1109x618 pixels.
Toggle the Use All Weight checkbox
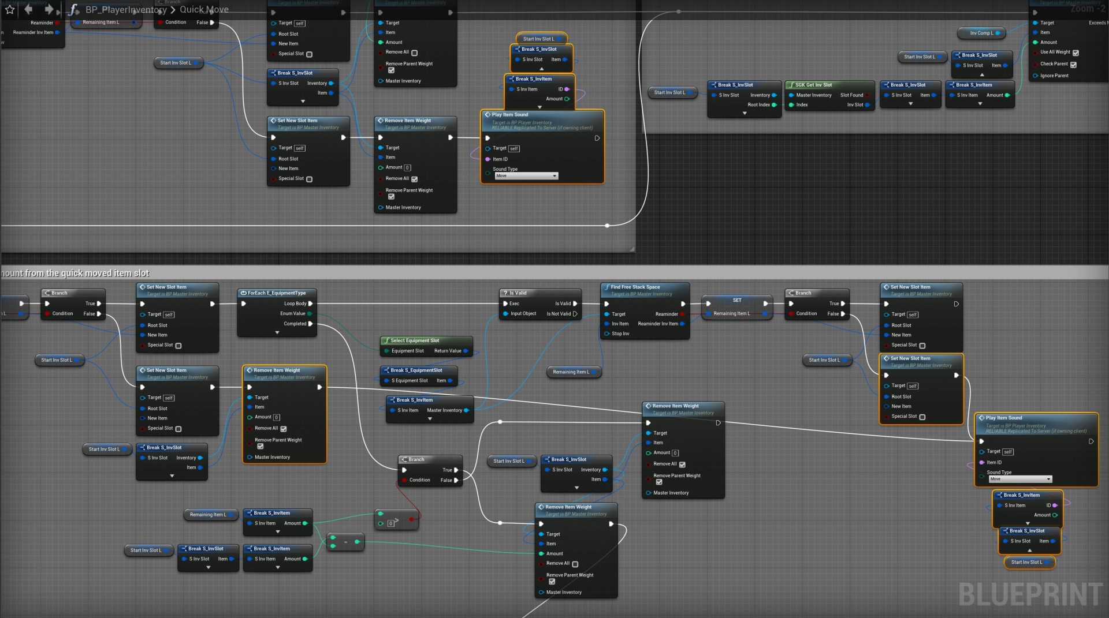pyautogui.click(x=1075, y=53)
